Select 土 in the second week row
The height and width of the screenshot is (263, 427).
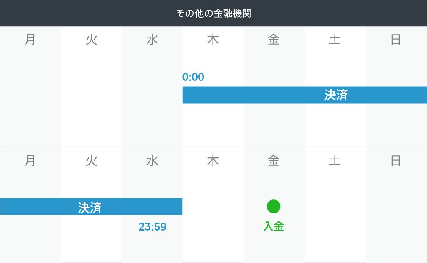coord(335,160)
